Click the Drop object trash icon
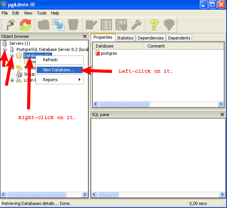227x208 pixels. click(x=73, y=25)
